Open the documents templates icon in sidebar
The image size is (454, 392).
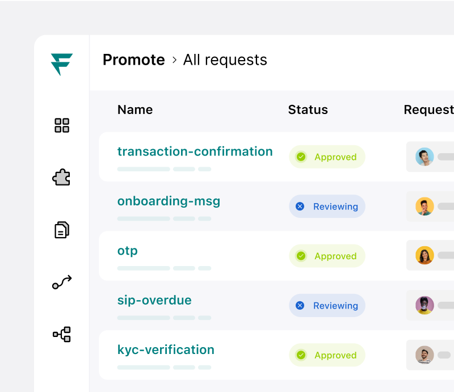tap(62, 230)
